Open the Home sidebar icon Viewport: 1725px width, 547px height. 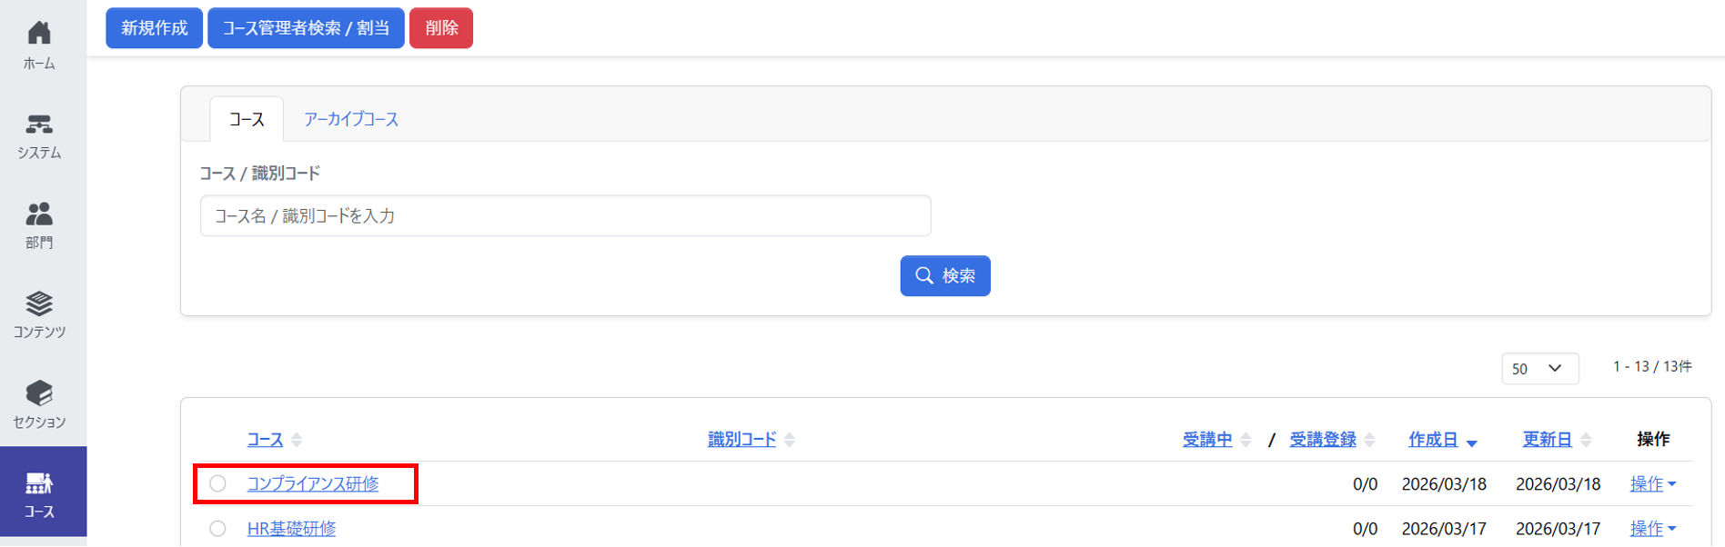pyautogui.click(x=39, y=35)
